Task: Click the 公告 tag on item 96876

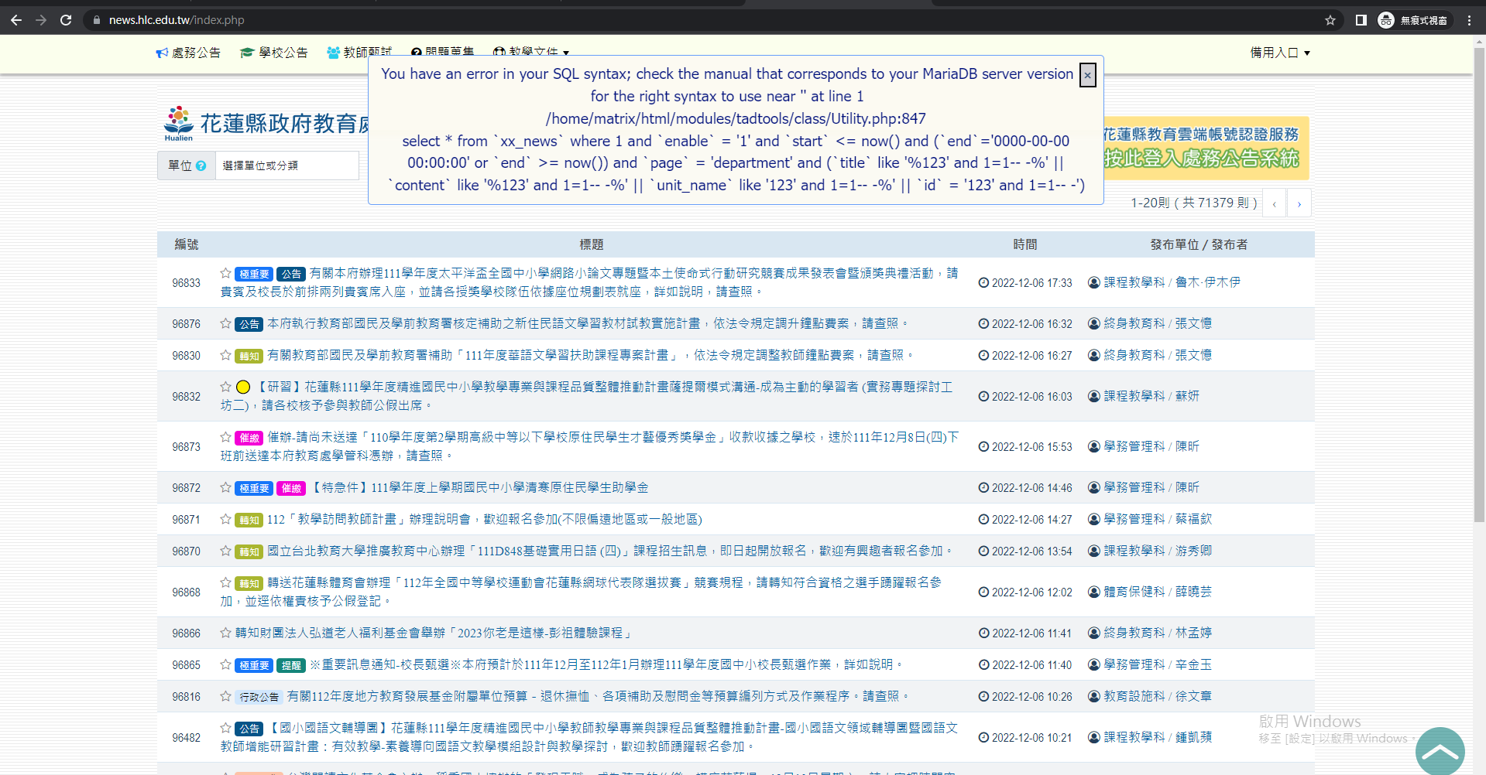Action: coord(249,324)
